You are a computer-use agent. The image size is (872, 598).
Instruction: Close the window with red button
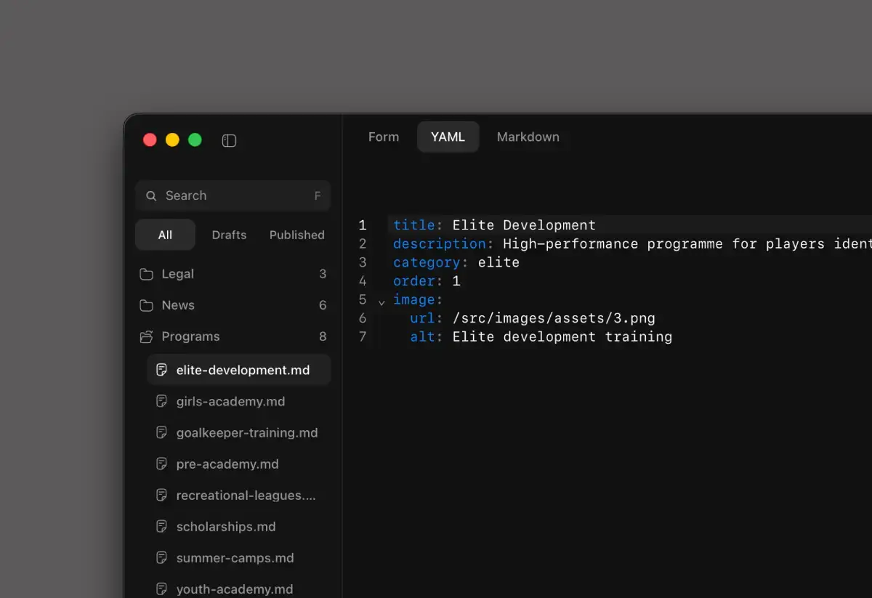click(x=150, y=140)
